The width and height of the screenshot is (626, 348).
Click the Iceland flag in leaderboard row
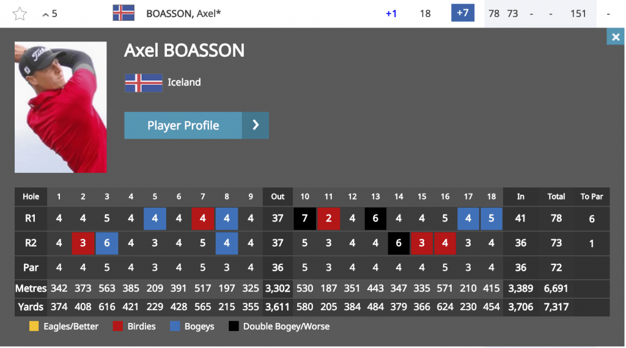tap(123, 13)
